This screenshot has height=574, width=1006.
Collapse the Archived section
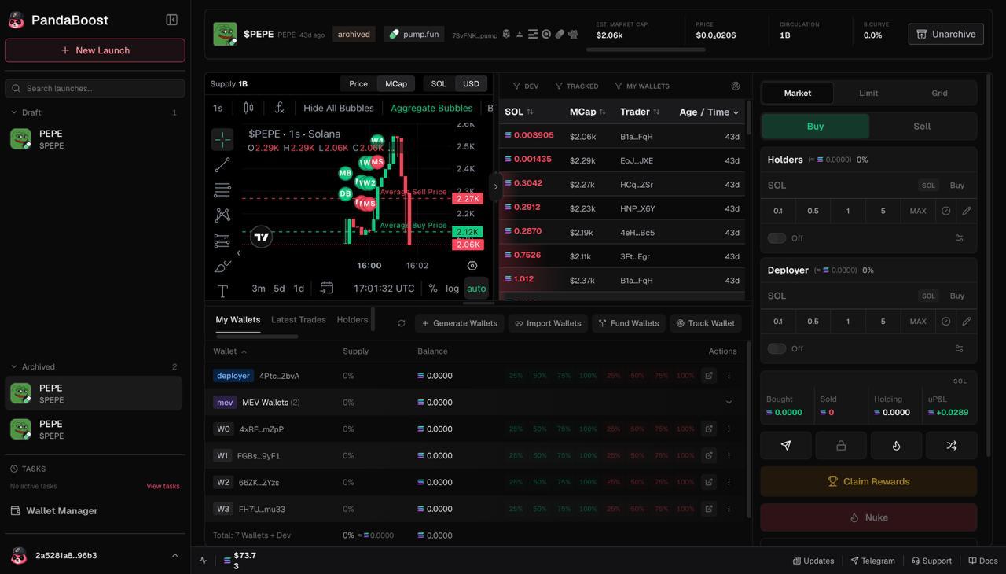click(x=13, y=366)
